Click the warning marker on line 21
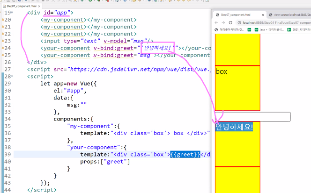The width and height of the screenshot is (311, 193). [x=3, y=27]
